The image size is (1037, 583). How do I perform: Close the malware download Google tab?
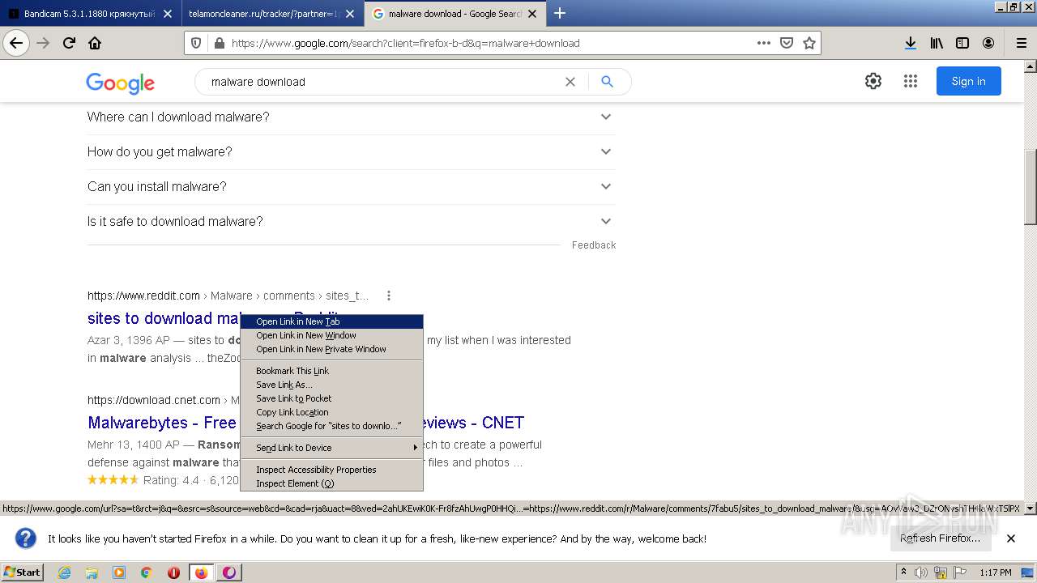click(533, 14)
